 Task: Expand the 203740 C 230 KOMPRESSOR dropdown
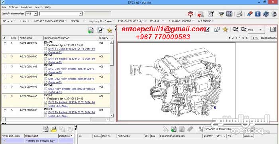pos(51,21)
